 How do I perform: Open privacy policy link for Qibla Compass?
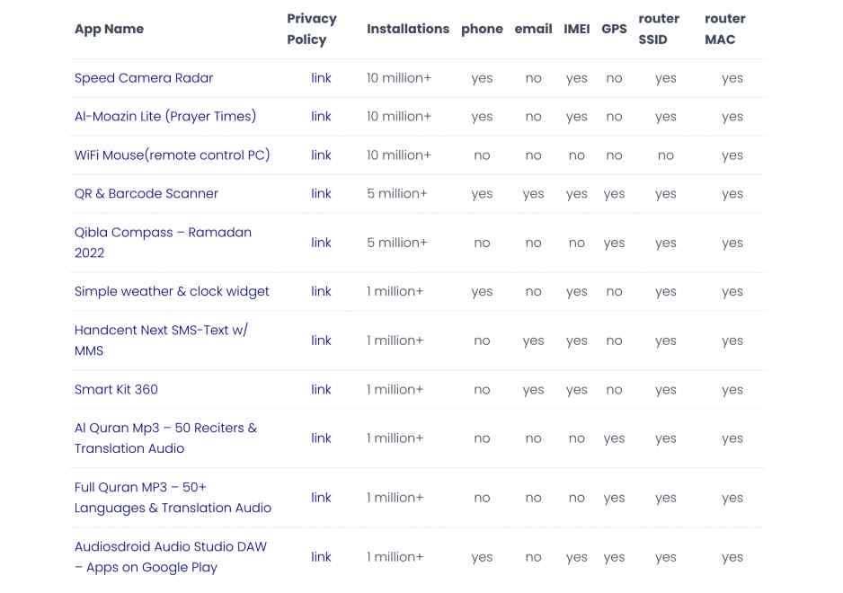321,243
